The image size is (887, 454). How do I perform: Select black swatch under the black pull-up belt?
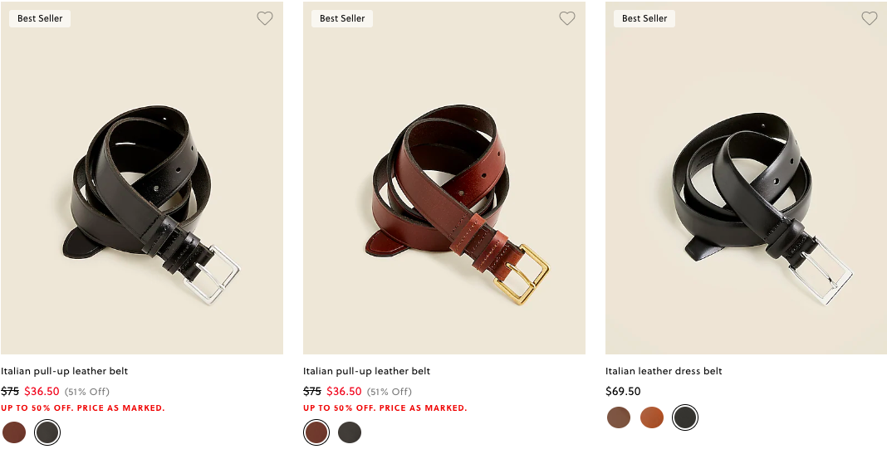coord(47,432)
